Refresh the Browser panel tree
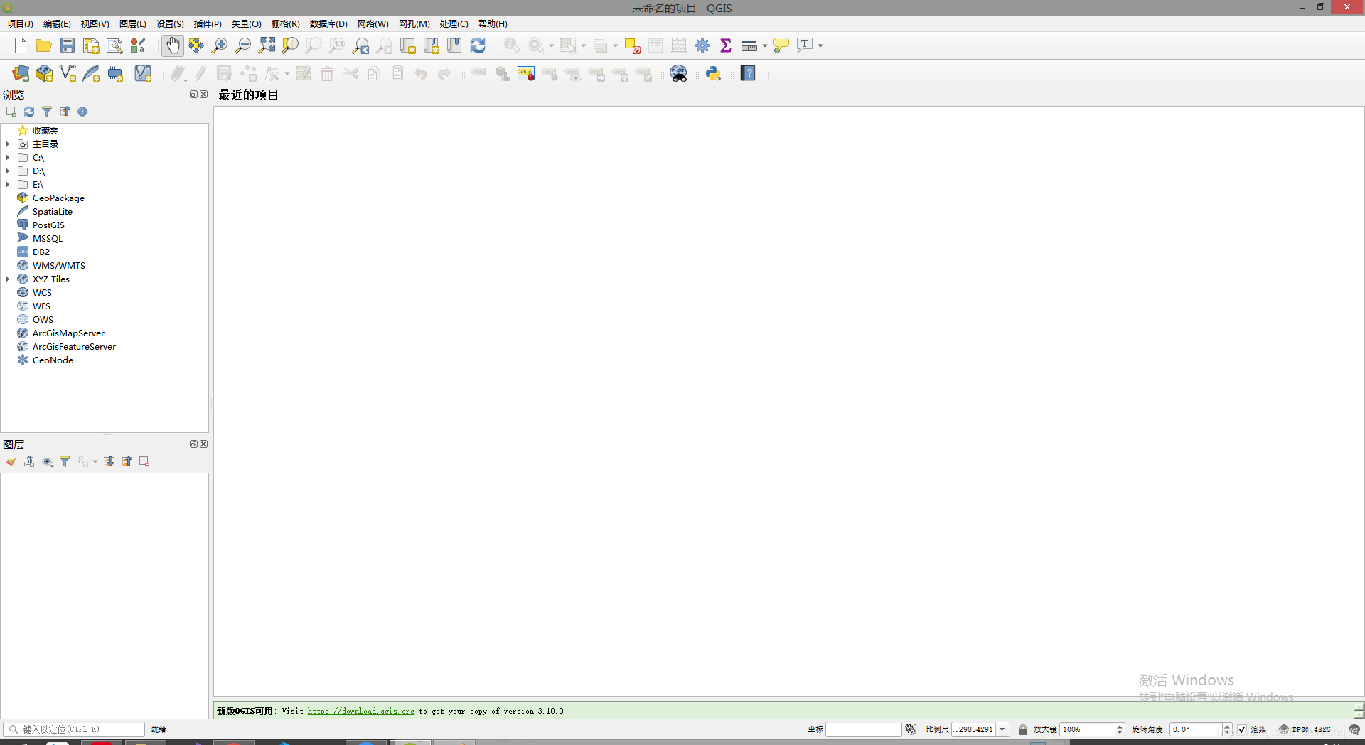1365x745 pixels. pyautogui.click(x=29, y=112)
